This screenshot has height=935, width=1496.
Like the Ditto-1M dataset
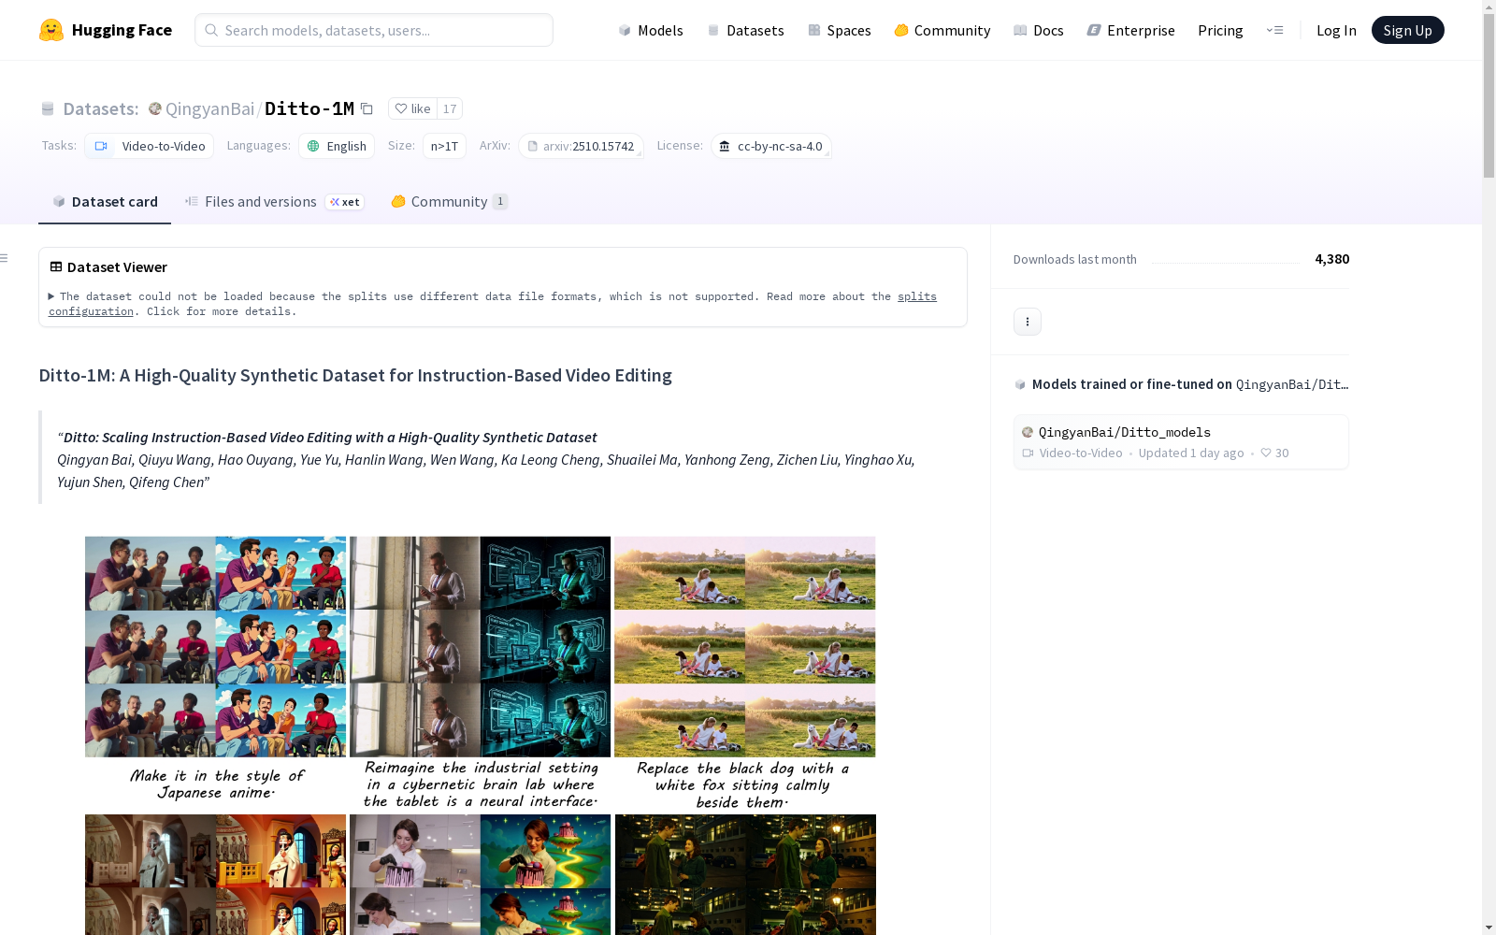pyautogui.click(x=412, y=108)
